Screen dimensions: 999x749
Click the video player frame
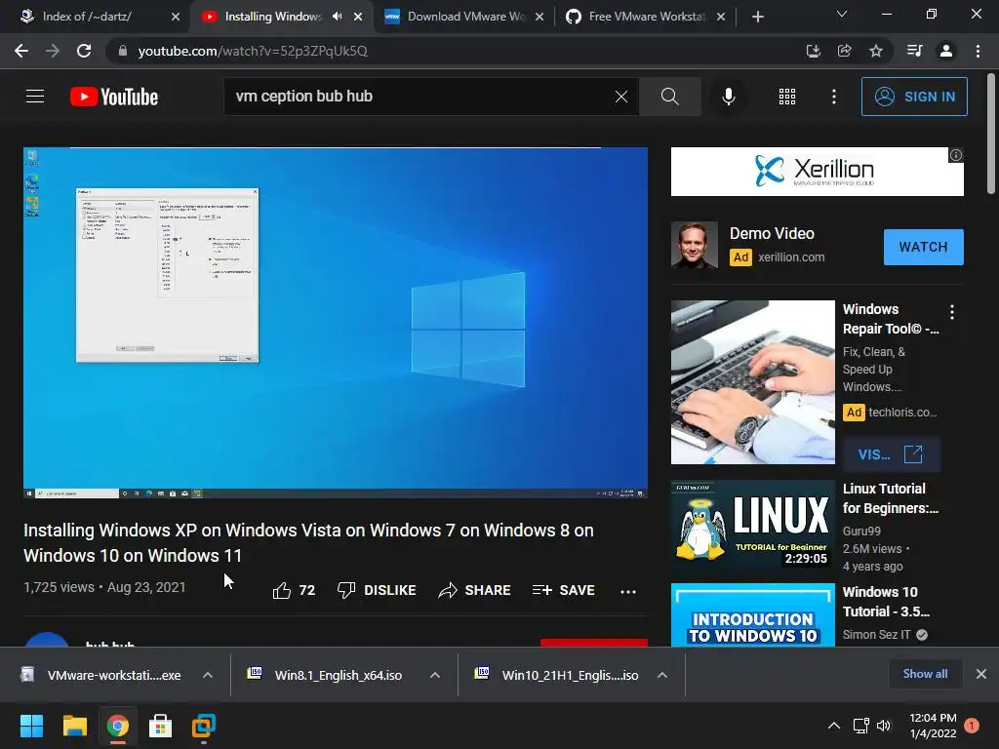click(x=336, y=323)
